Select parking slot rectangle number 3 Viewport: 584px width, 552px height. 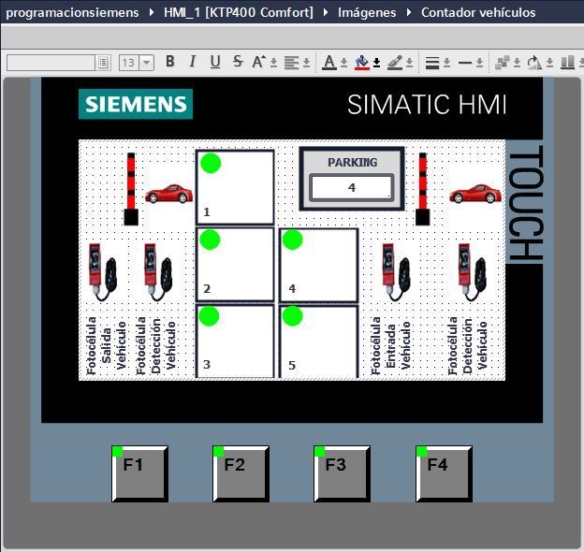point(235,341)
